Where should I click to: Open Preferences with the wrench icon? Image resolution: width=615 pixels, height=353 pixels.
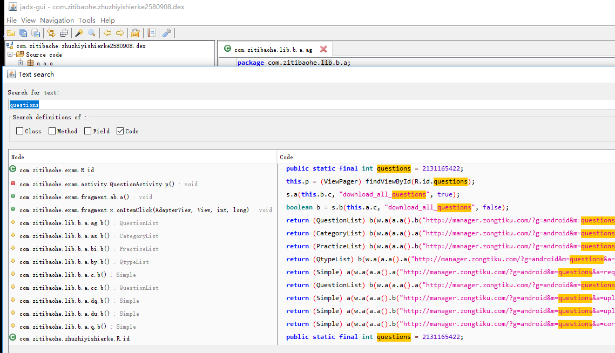coord(167,33)
